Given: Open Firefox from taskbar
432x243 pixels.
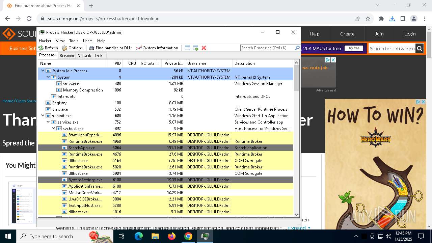Looking at the screenshot, I should click(x=172, y=236).
